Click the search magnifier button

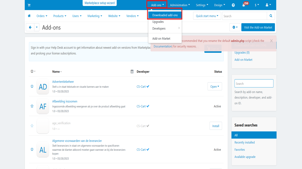pos(271,16)
